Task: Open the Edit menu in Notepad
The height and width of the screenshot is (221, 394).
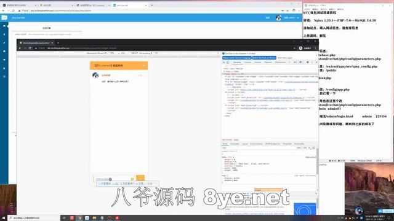Action: (316, 9)
